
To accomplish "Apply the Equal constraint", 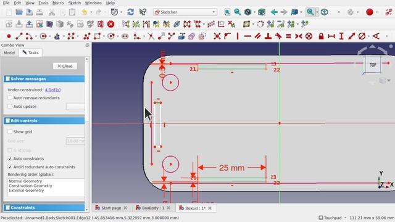I will coord(288,36).
